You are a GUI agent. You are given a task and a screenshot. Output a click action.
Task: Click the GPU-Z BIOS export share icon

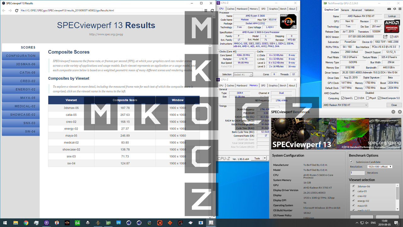pos(385,37)
